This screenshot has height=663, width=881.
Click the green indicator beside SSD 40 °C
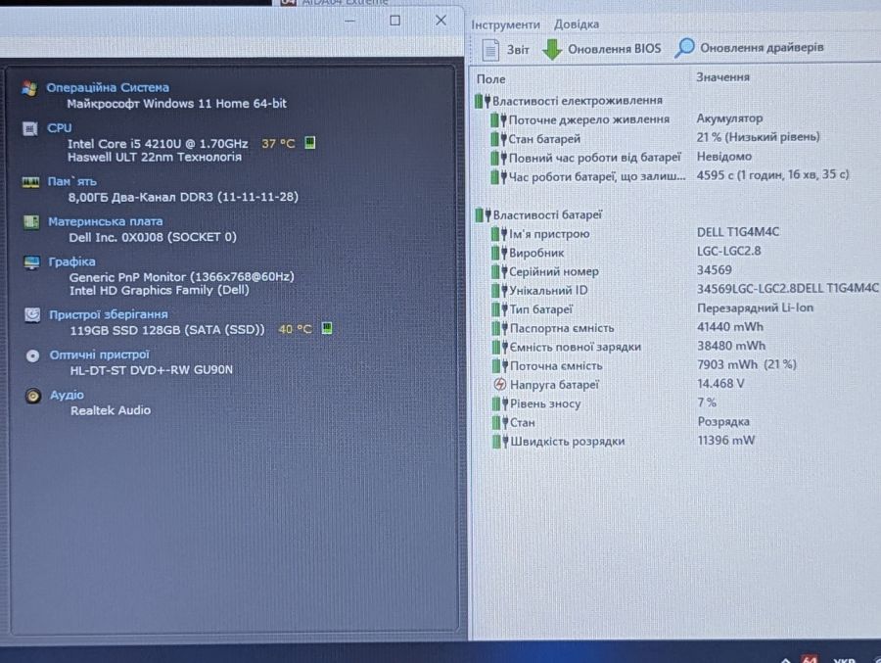326,328
